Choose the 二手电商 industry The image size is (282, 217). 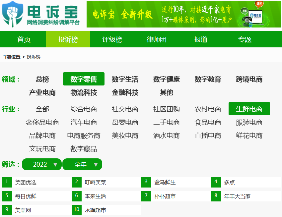click(167, 122)
